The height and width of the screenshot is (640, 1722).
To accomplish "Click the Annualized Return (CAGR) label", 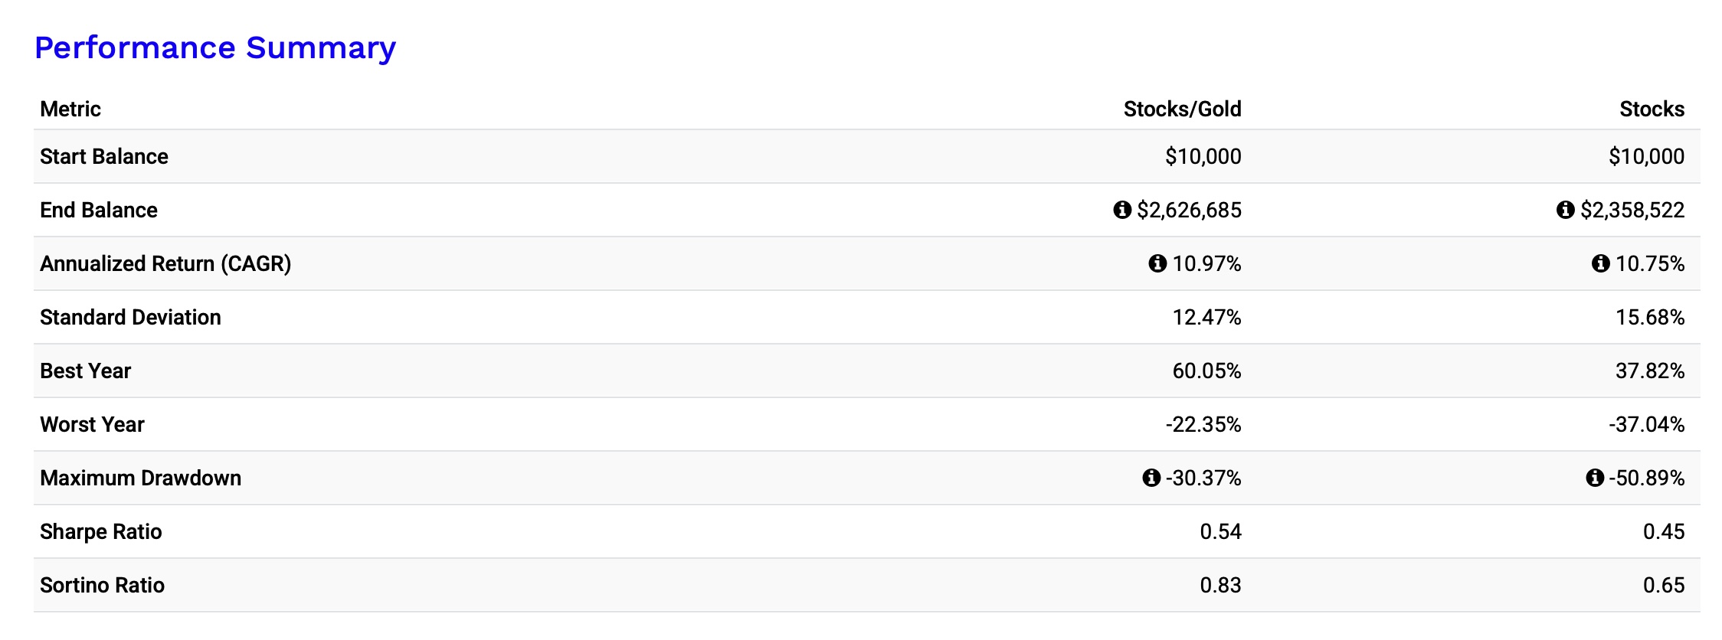I will coord(165,263).
